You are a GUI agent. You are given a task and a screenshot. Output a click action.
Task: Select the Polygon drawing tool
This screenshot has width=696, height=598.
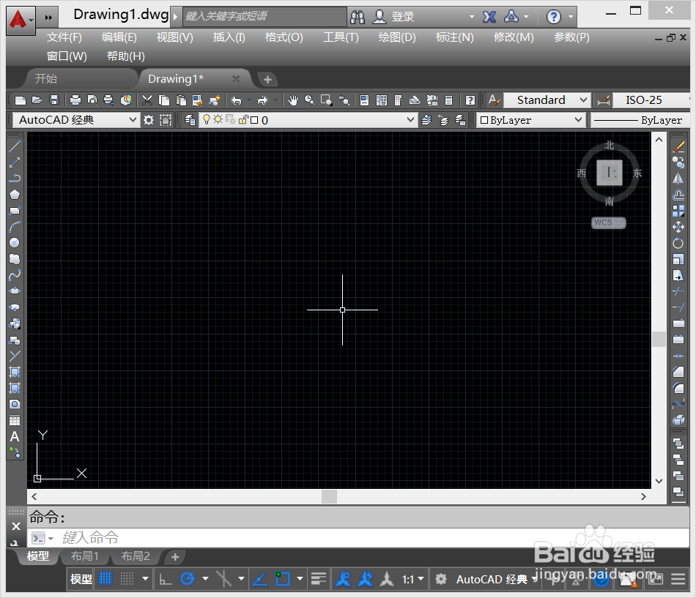[15, 195]
